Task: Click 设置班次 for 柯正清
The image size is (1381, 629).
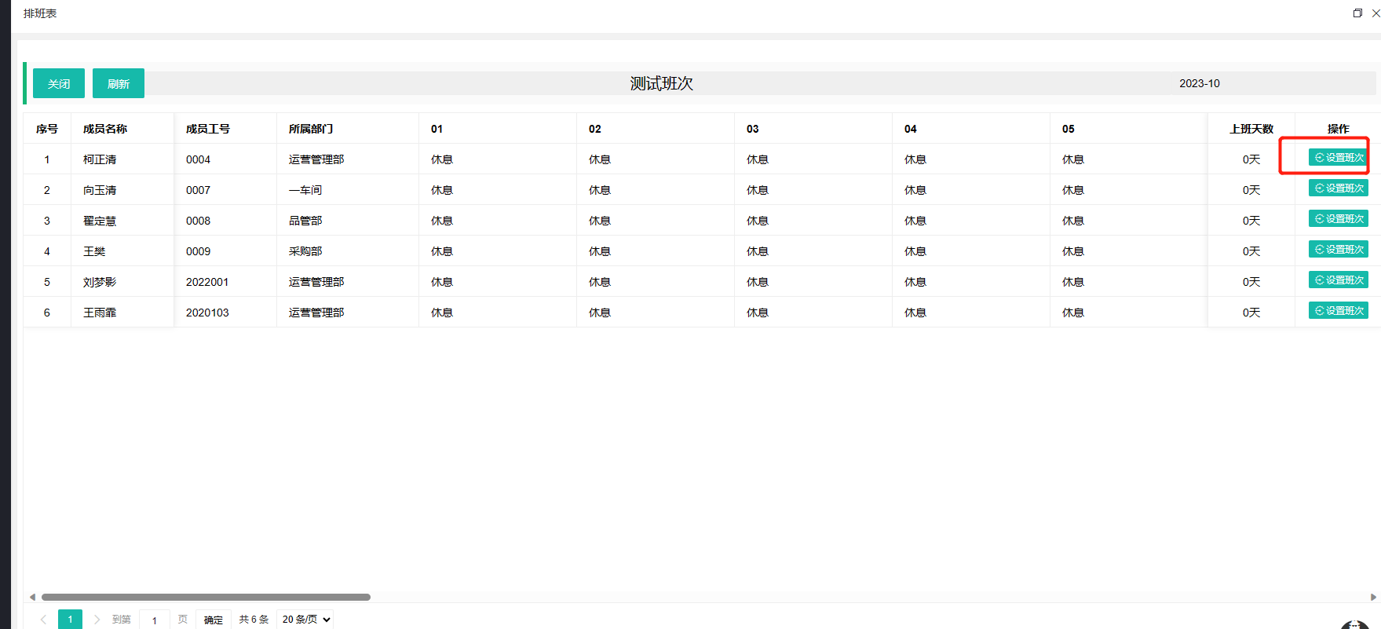Action: pyautogui.click(x=1338, y=158)
